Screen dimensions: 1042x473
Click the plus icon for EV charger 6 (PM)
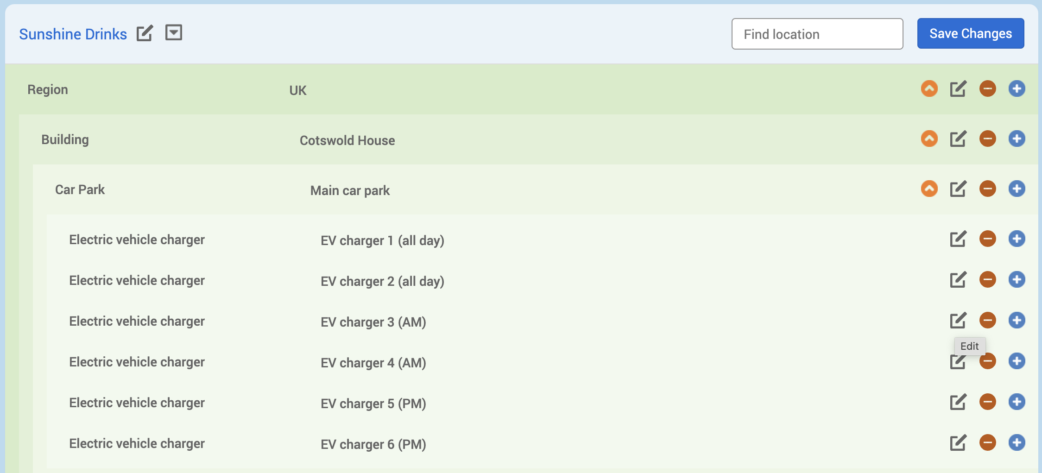(1017, 442)
